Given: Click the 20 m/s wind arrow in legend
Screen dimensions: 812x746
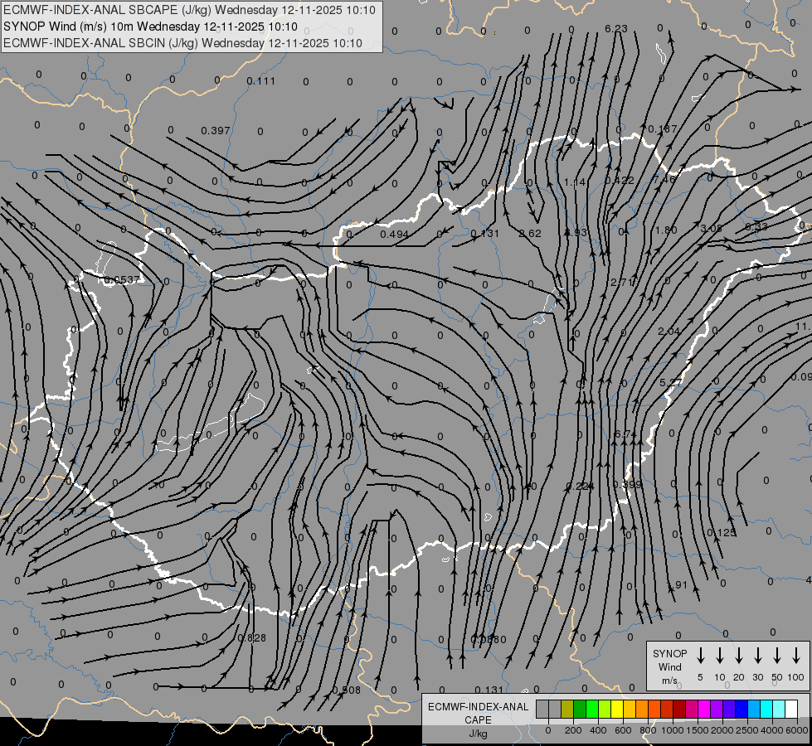Looking at the screenshot, I should click(x=739, y=656).
